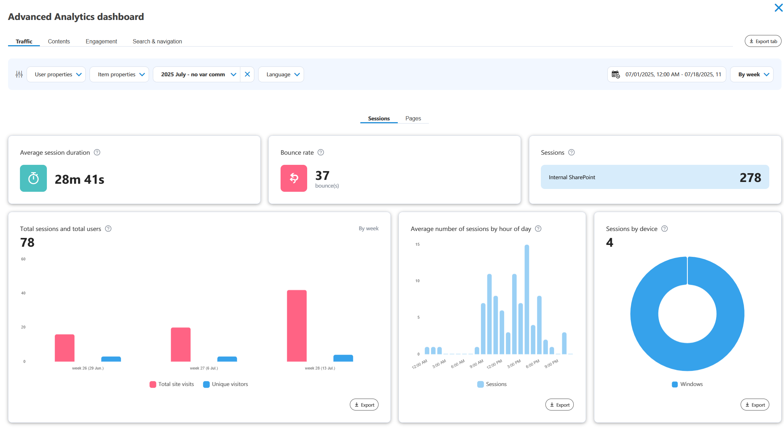Click the help icon beside Sessions by device
Viewport: 784px width, 435px height.
coord(665,229)
